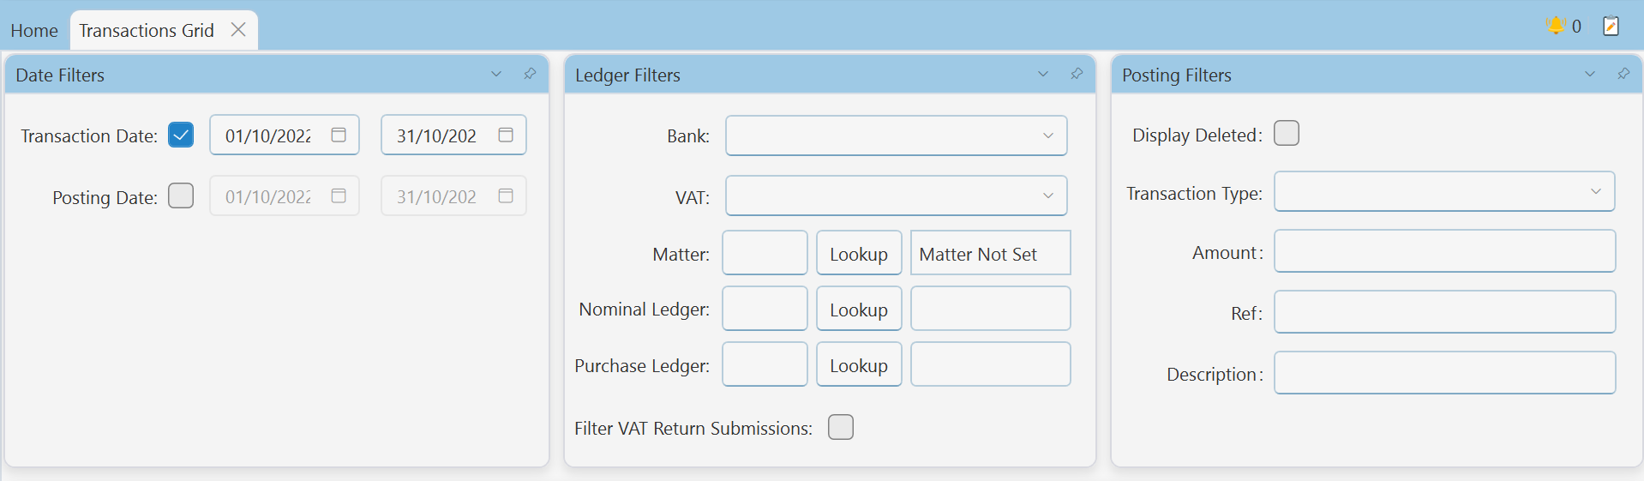Pin the Posting Filters panel

point(1623,74)
